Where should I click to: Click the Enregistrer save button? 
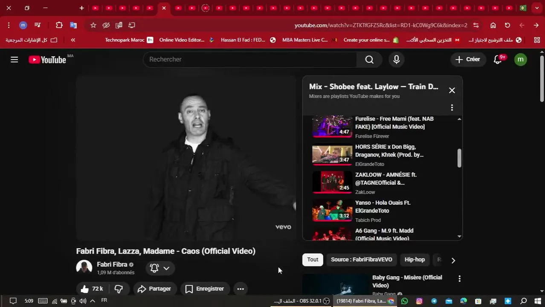coord(205,289)
